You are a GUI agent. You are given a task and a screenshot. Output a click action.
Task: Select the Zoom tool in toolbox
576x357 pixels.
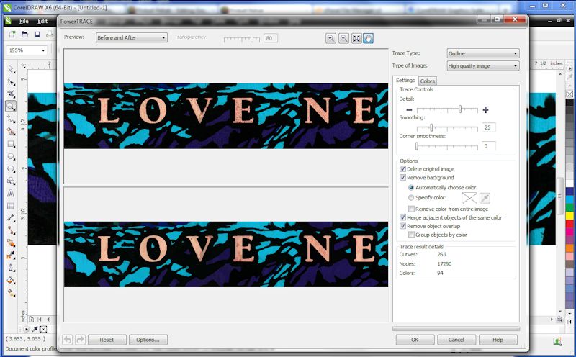tap(11, 106)
